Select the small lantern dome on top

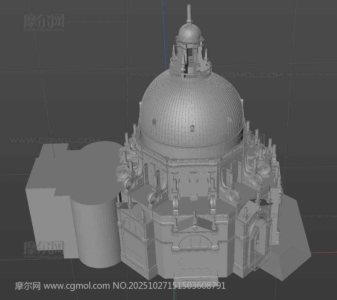click(190, 34)
